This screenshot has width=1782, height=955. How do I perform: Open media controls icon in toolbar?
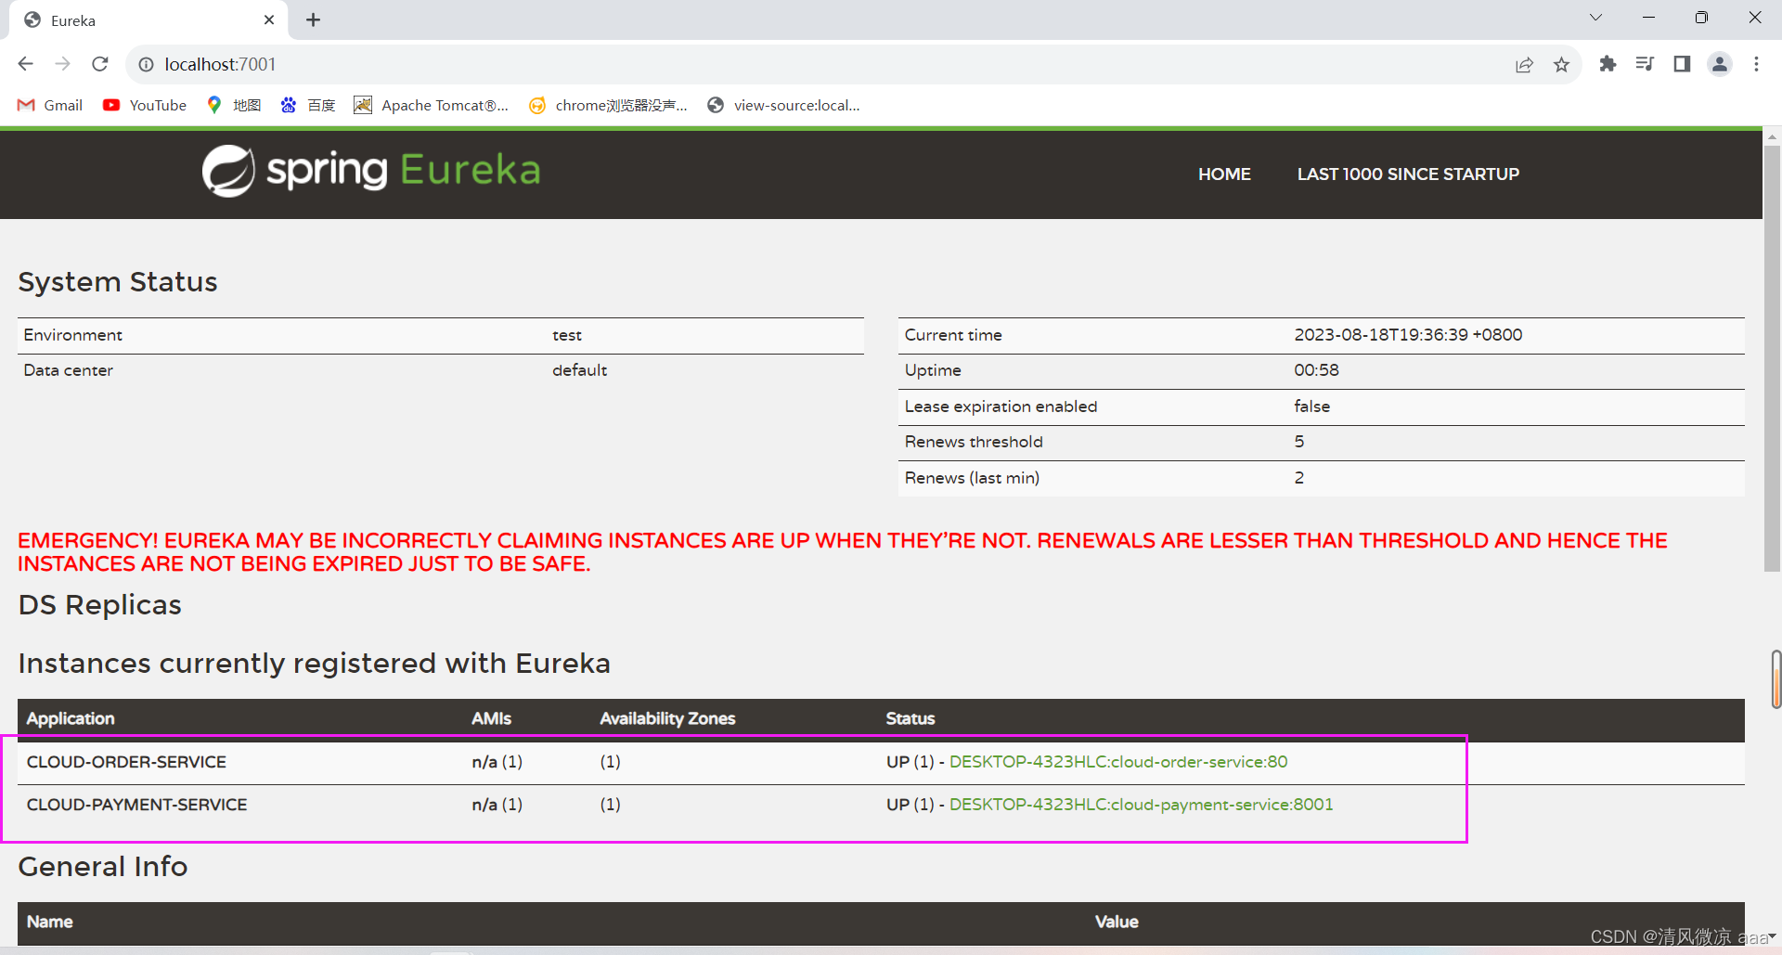[1645, 64]
